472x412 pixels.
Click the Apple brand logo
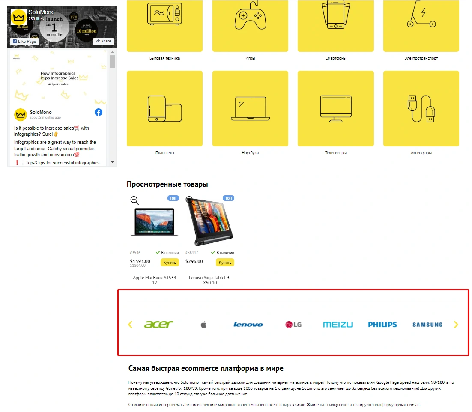pyautogui.click(x=203, y=325)
